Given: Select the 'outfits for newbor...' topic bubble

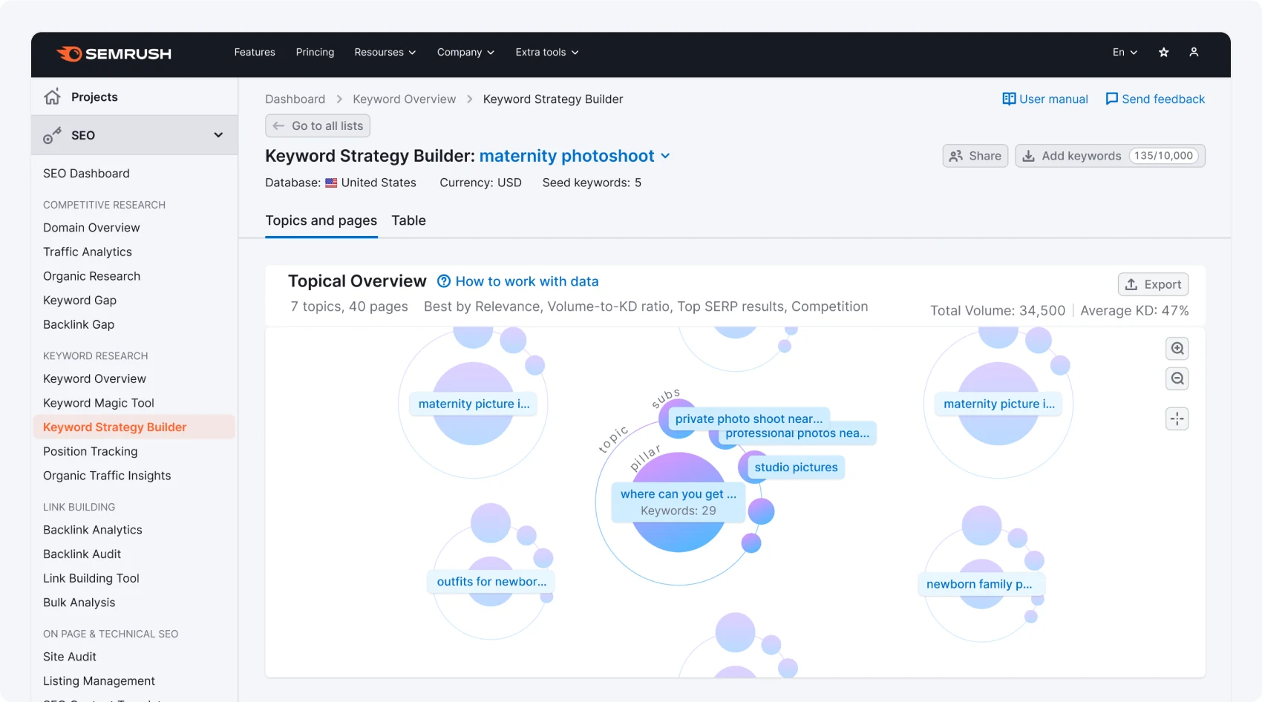Looking at the screenshot, I should pos(491,582).
